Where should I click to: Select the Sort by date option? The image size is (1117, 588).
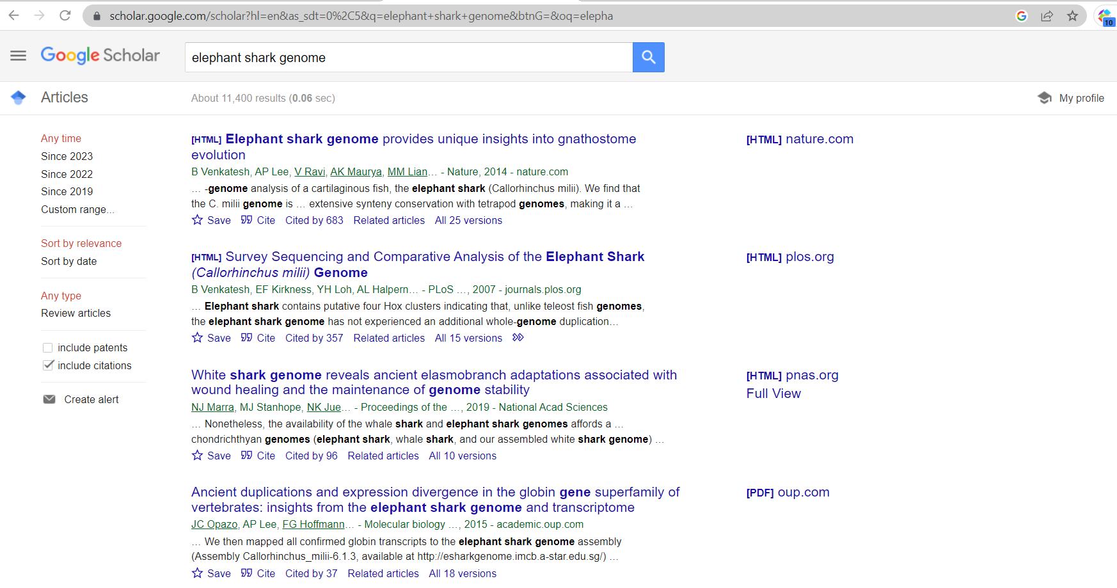[68, 261]
